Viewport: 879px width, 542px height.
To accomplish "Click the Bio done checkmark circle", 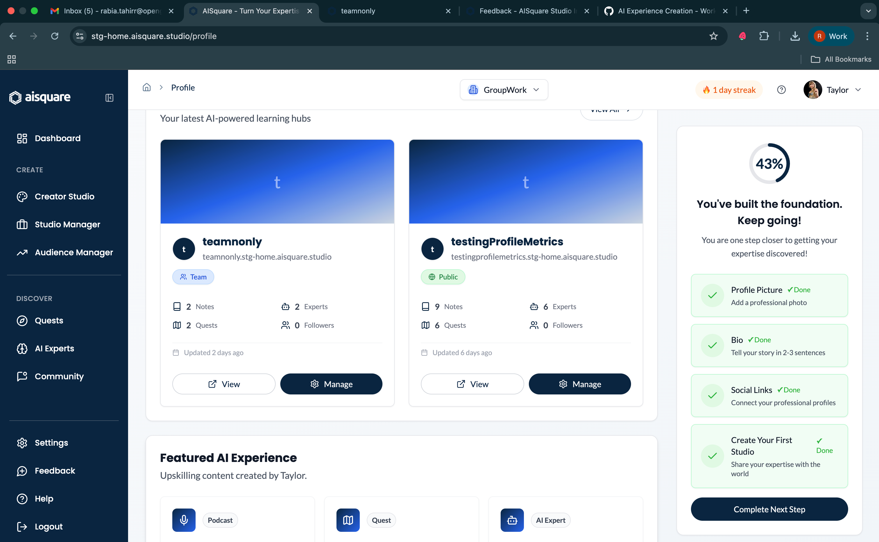I will (x=713, y=346).
